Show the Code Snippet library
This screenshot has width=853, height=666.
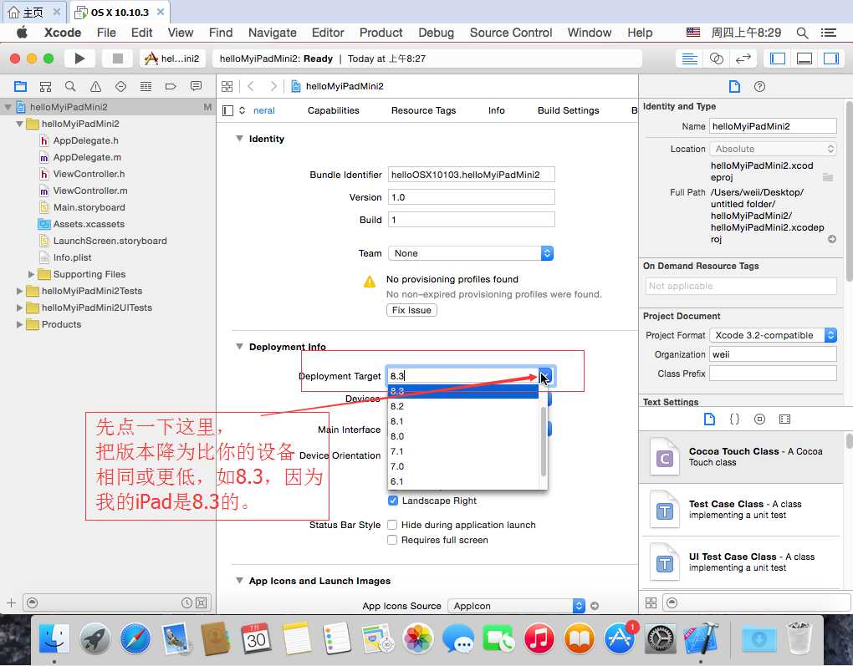(x=734, y=419)
